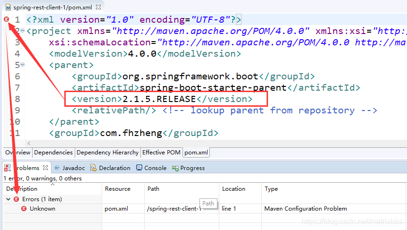Switch to the Dependencies tab
The height and width of the screenshot is (230, 407).
point(53,153)
